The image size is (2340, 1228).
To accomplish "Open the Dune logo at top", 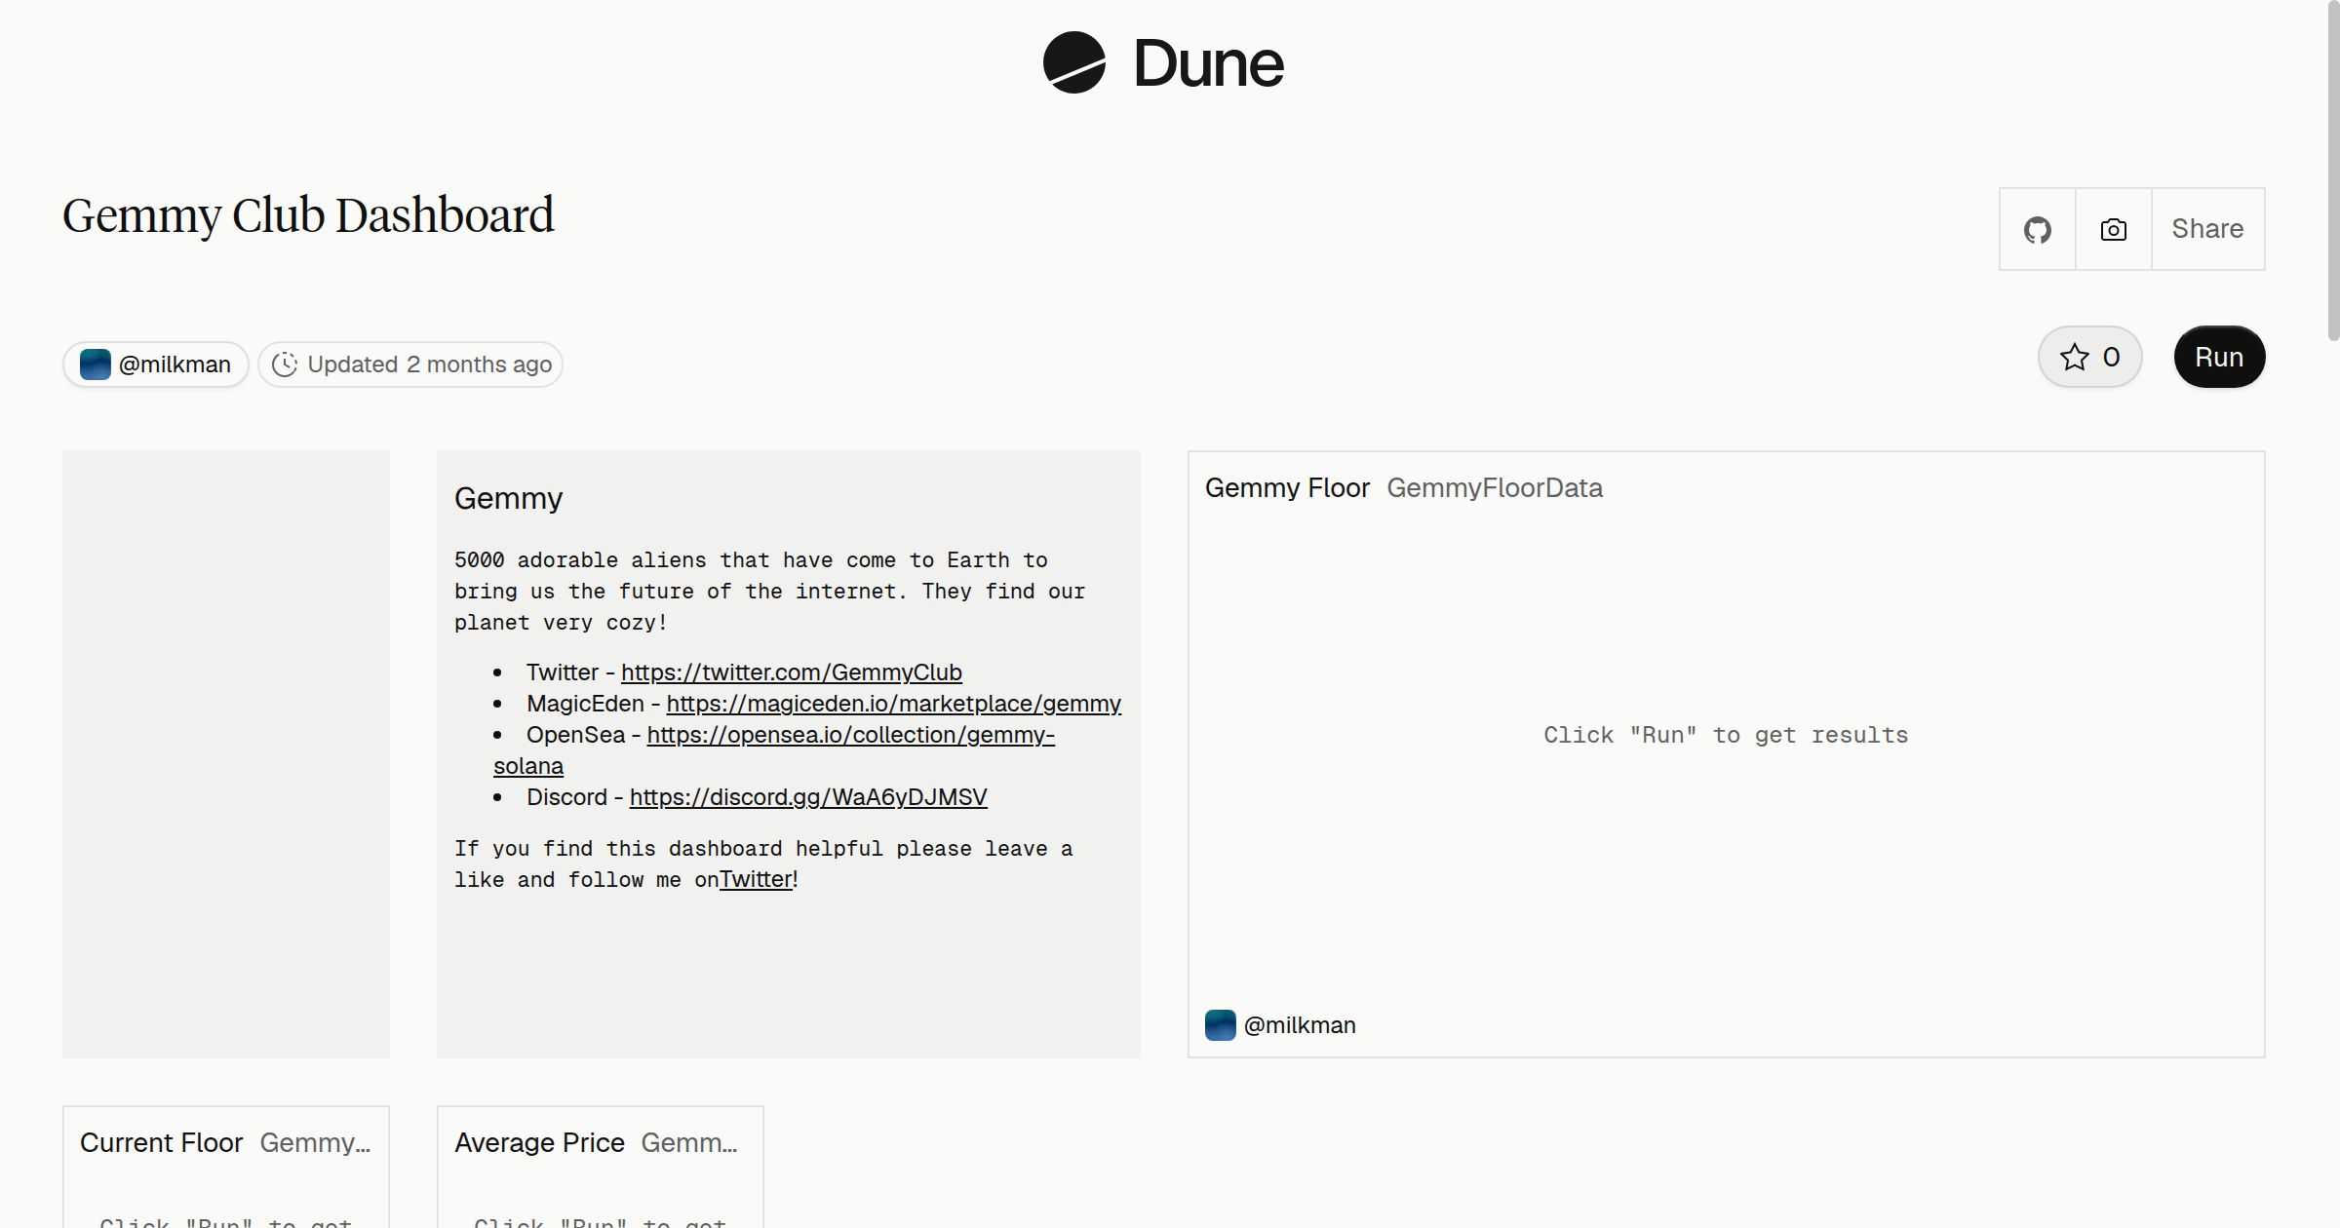I will [1163, 63].
